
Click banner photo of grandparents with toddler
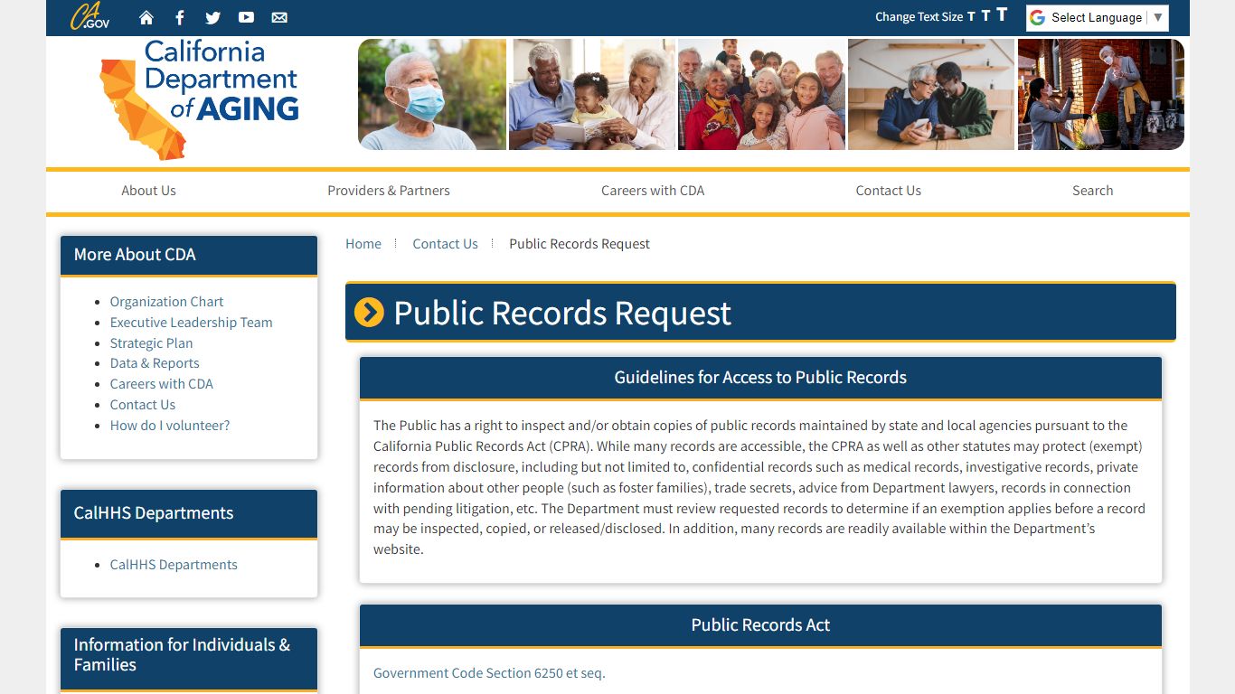click(x=592, y=94)
